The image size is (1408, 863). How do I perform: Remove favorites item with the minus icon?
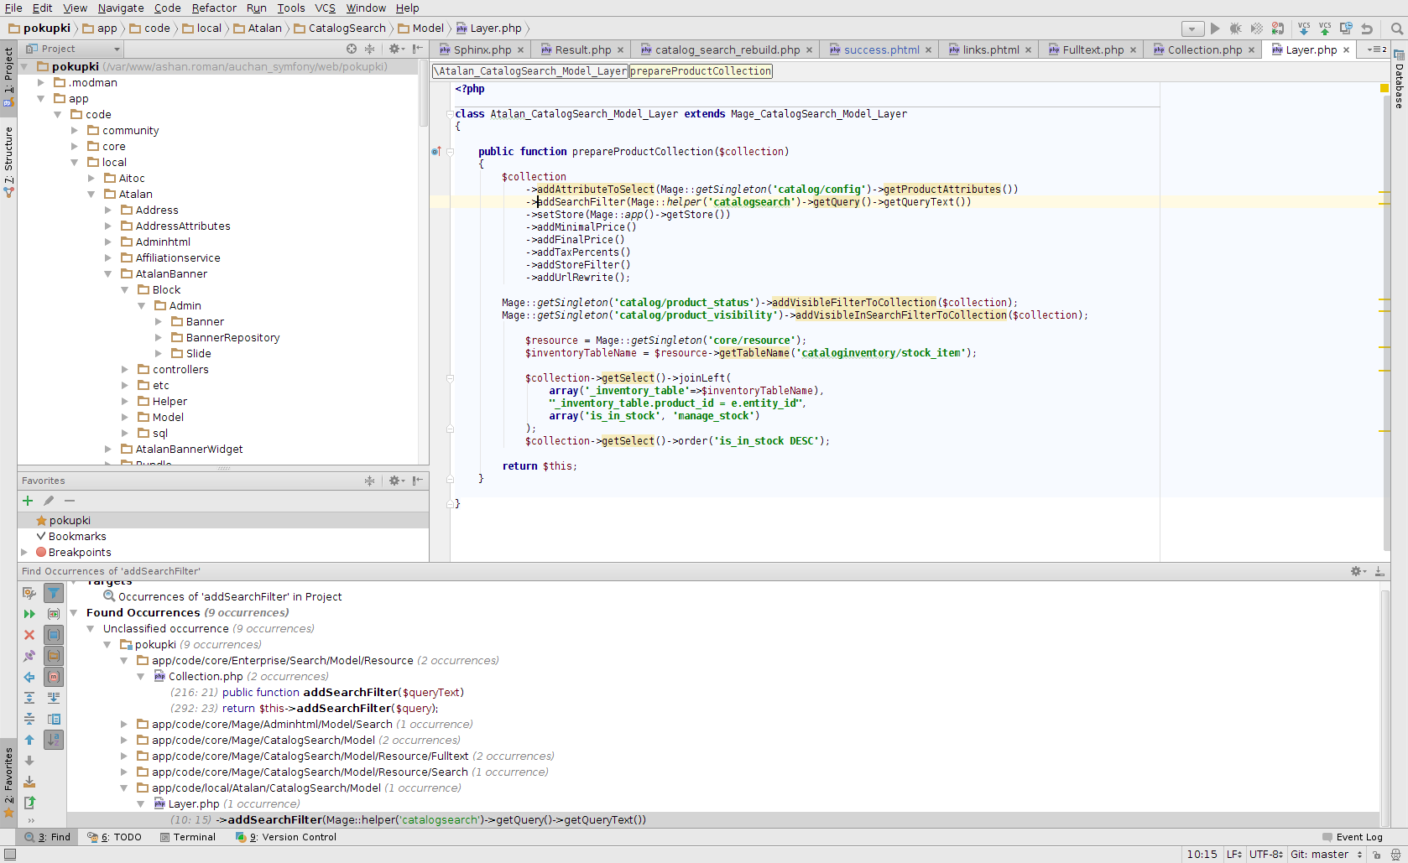pyautogui.click(x=70, y=501)
